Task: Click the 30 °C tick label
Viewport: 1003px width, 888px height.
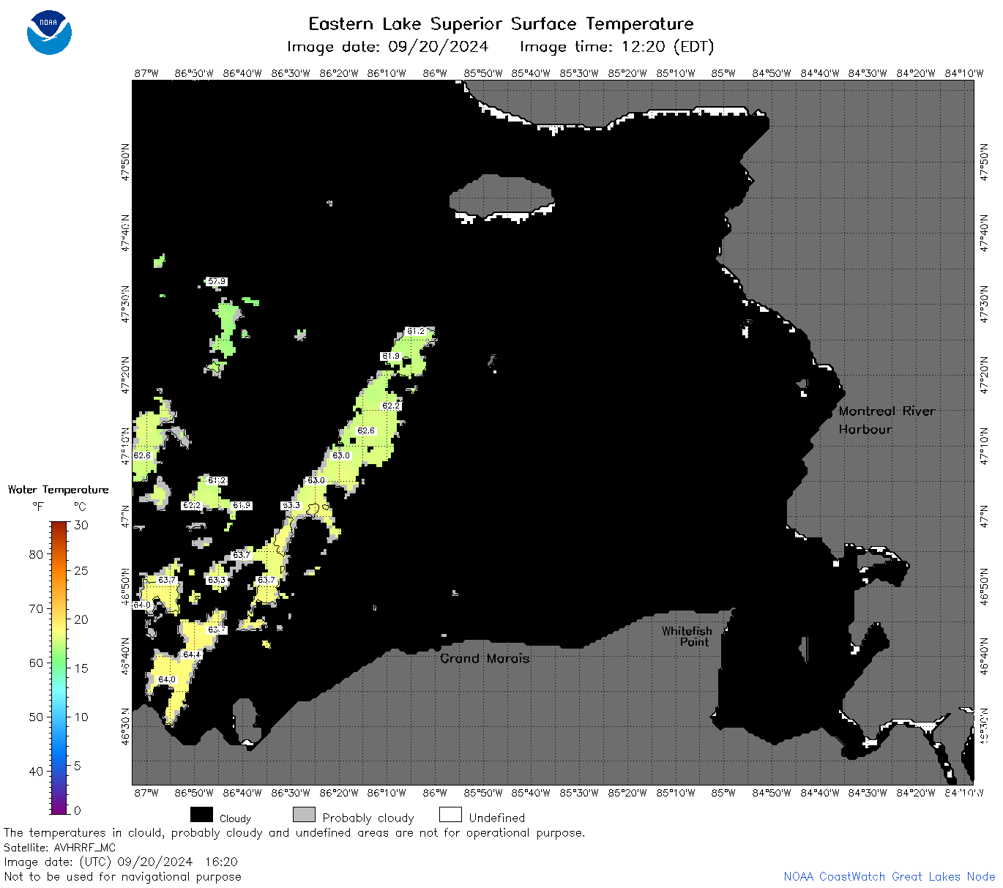Action: (x=81, y=525)
